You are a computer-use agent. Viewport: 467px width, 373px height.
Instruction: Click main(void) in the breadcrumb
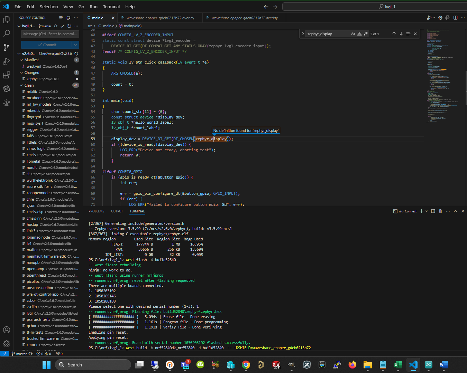(130, 26)
